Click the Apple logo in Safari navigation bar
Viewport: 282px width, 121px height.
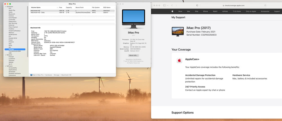click(172, 11)
